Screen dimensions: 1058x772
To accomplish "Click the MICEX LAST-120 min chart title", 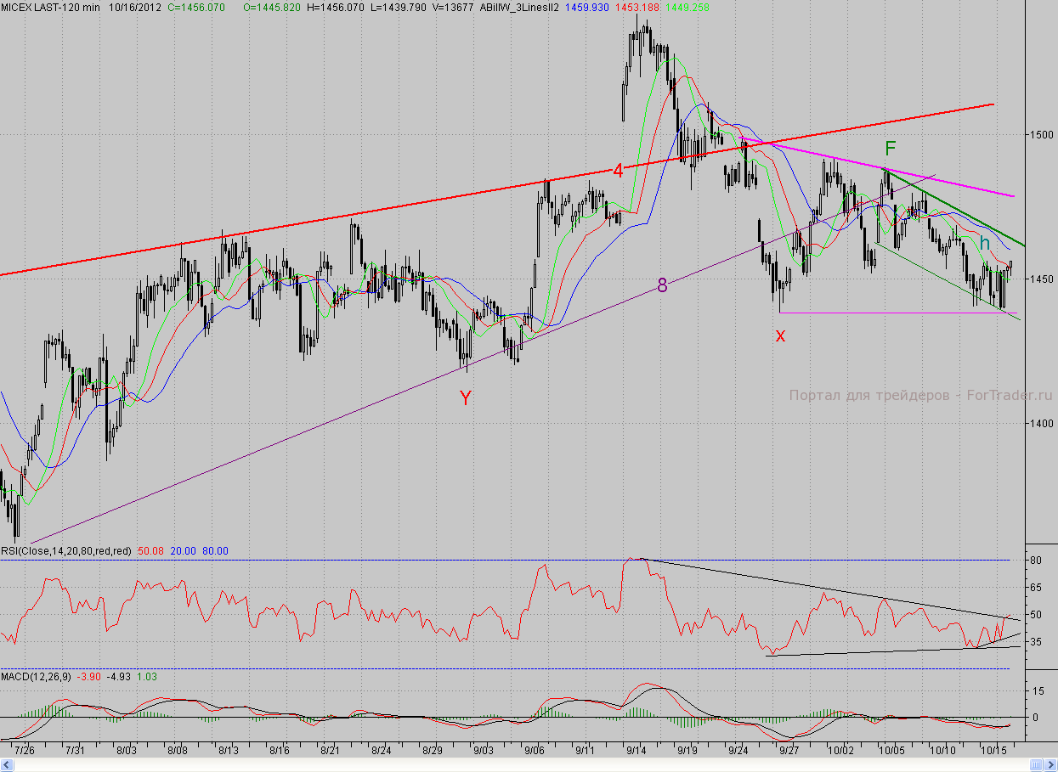I will click(x=50, y=6).
